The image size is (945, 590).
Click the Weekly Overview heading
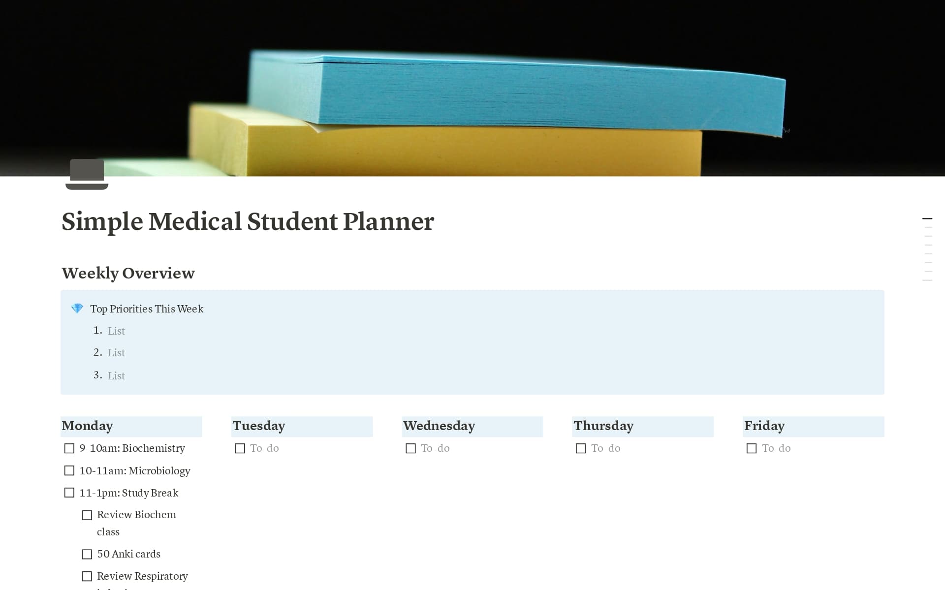pyautogui.click(x=128, y=273)
